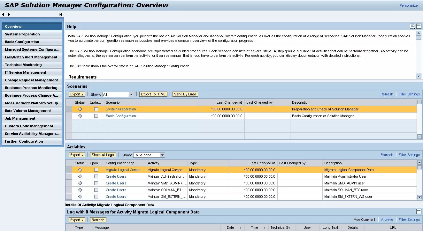Viewport: 423px width, 231px height.
Task: Tick checkbox for Maintain SOLMAN_BTC user activity
Action: point(96,190)
